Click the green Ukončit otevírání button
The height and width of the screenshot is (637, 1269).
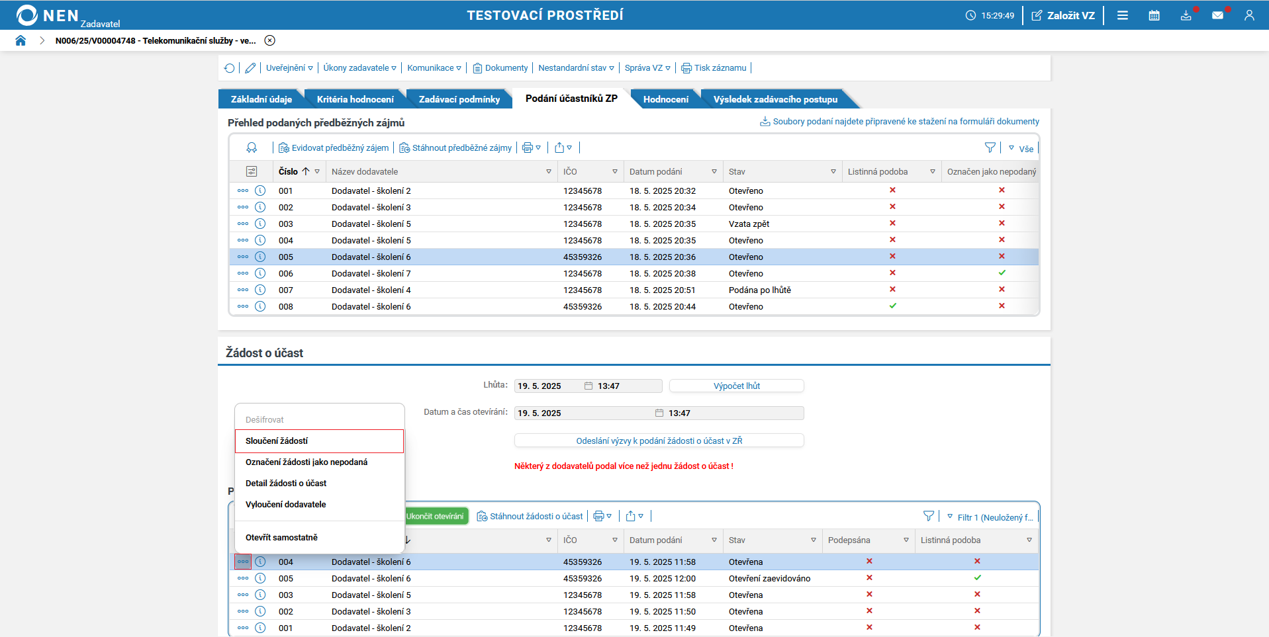click(x=435, y=517)
